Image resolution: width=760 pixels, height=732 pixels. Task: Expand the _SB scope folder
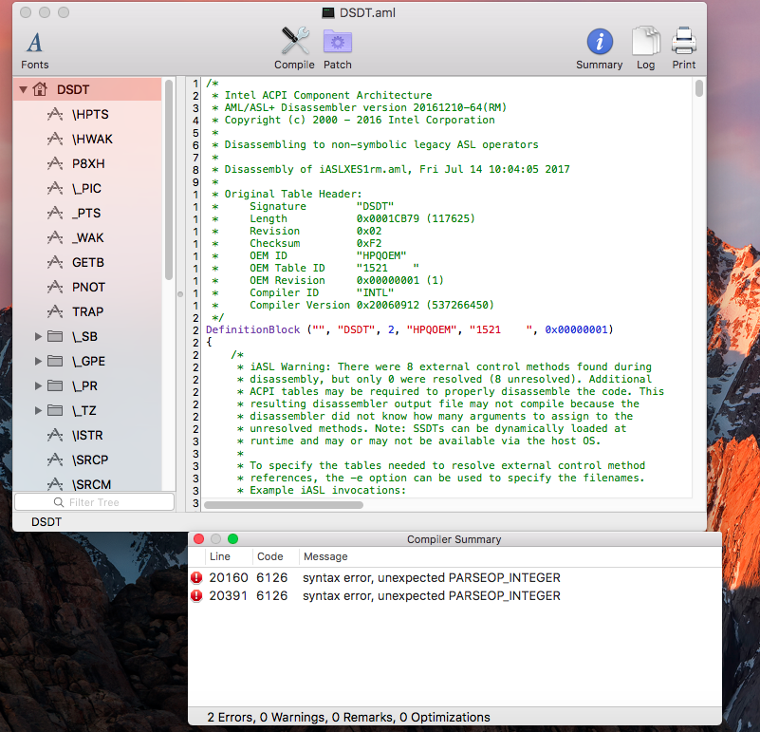[39, 336]
